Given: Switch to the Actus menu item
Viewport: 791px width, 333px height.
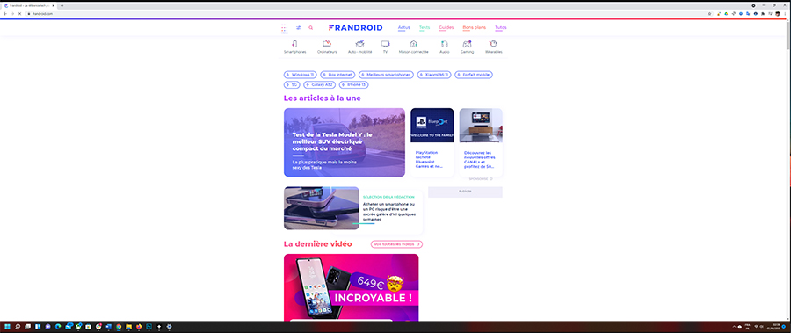Looking at the screenshot, I should click(404, 28).
